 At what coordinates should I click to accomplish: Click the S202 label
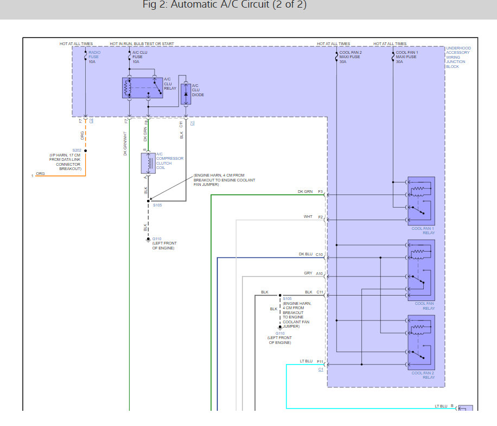[x=77, y=150]
